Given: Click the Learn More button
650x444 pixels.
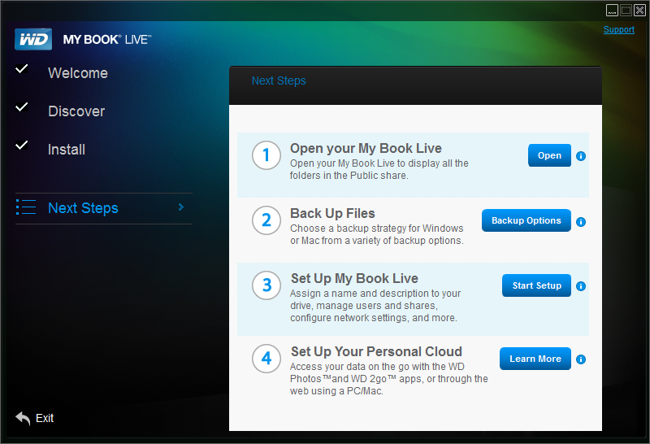Looking at the screenshot, I should pos(535,359).
